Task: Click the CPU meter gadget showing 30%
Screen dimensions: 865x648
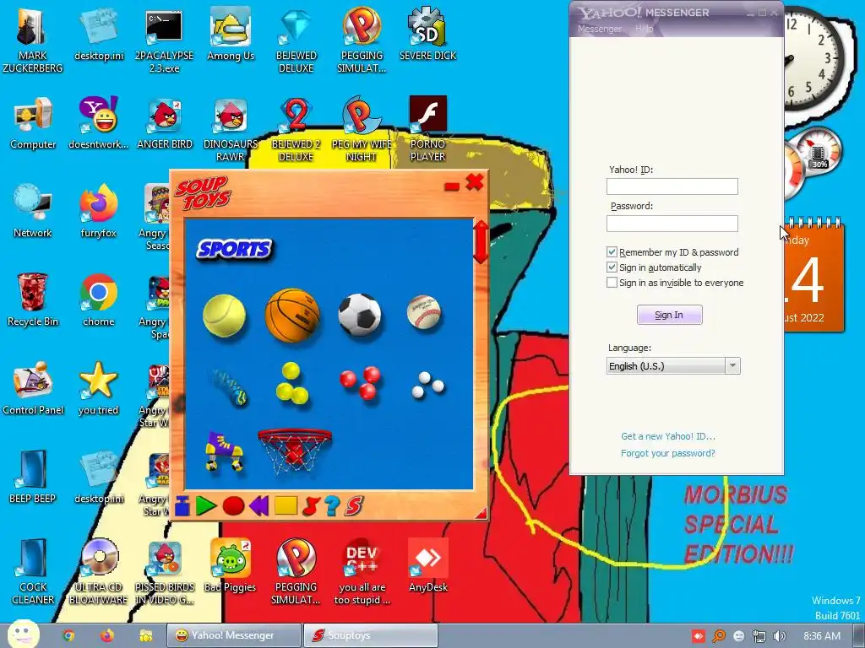Action: (x=818, y=151)
